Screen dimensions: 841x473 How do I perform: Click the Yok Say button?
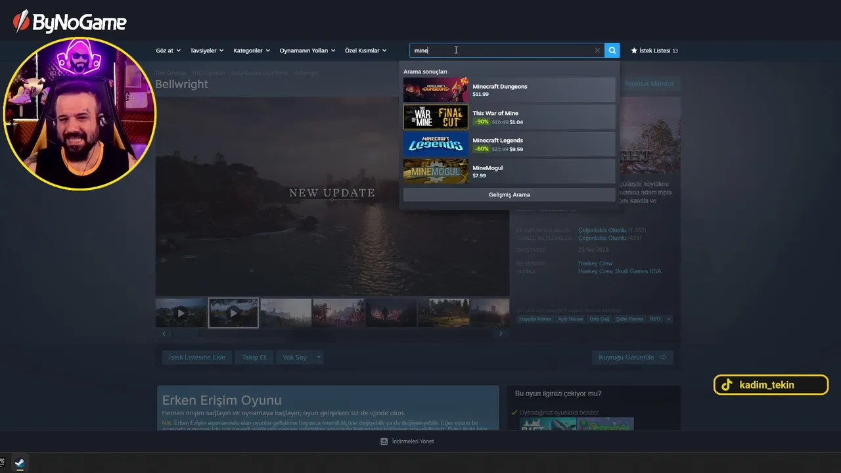click(x=294, y=357)
